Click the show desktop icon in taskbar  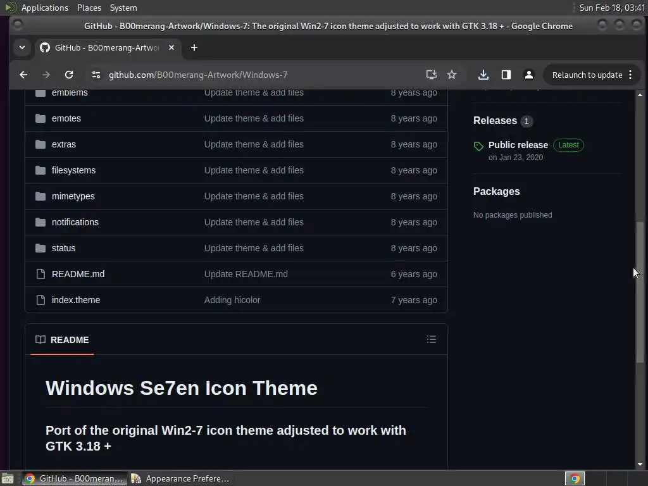[8, 478]
